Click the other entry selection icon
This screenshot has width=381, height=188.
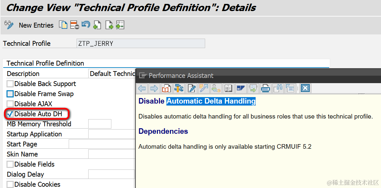(x=120, y=25)
